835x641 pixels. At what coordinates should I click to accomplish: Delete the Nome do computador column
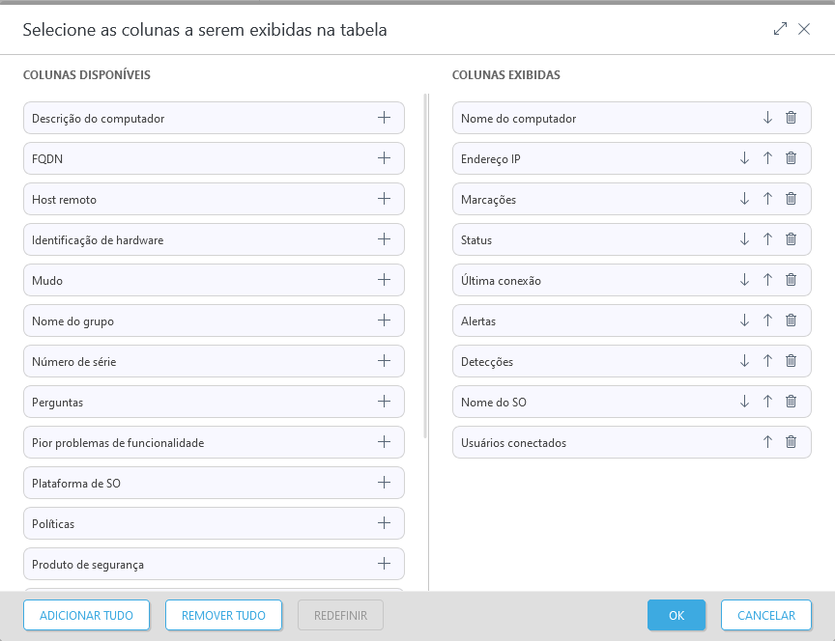click(x=791, y=118)
